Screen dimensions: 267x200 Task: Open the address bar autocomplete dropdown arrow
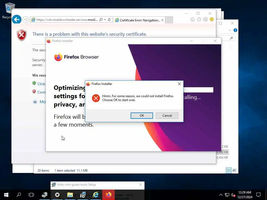(x=105, y=20)
